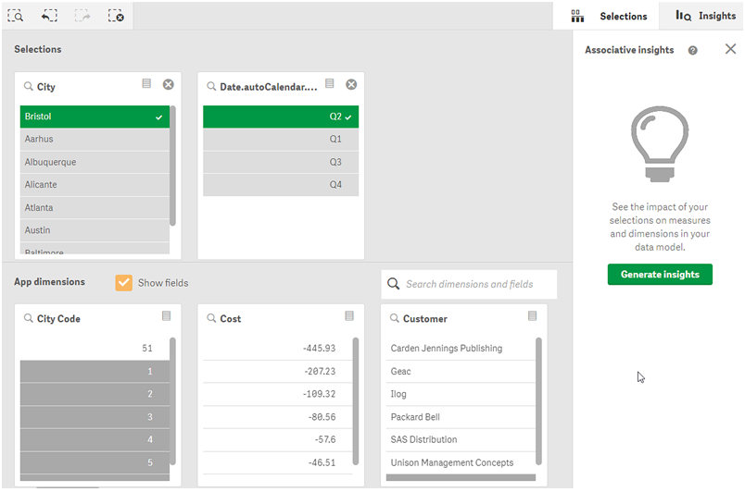Image resolution: width=745 pixels, height=492 pixels.
Task: Click the Generate insights button
Action: coord(660,275)
